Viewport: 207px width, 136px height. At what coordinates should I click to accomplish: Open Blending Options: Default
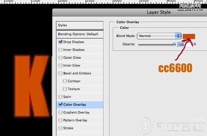pos(80,34)
